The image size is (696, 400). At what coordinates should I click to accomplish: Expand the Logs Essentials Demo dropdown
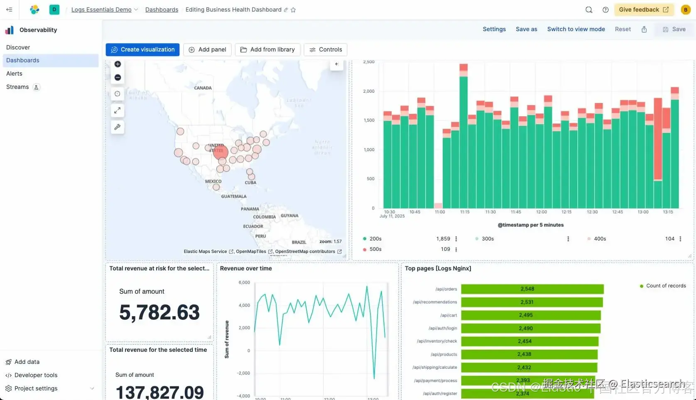tap(136, 10)
